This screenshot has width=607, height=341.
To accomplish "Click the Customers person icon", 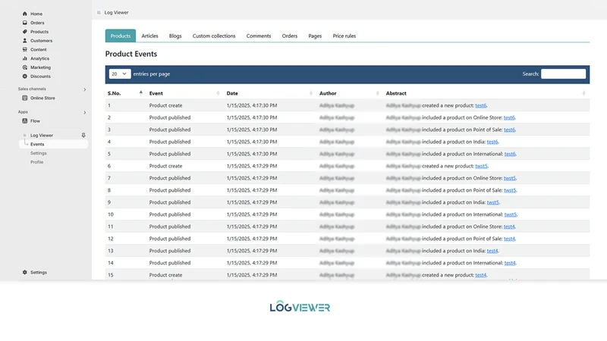I will click(25, 40).
